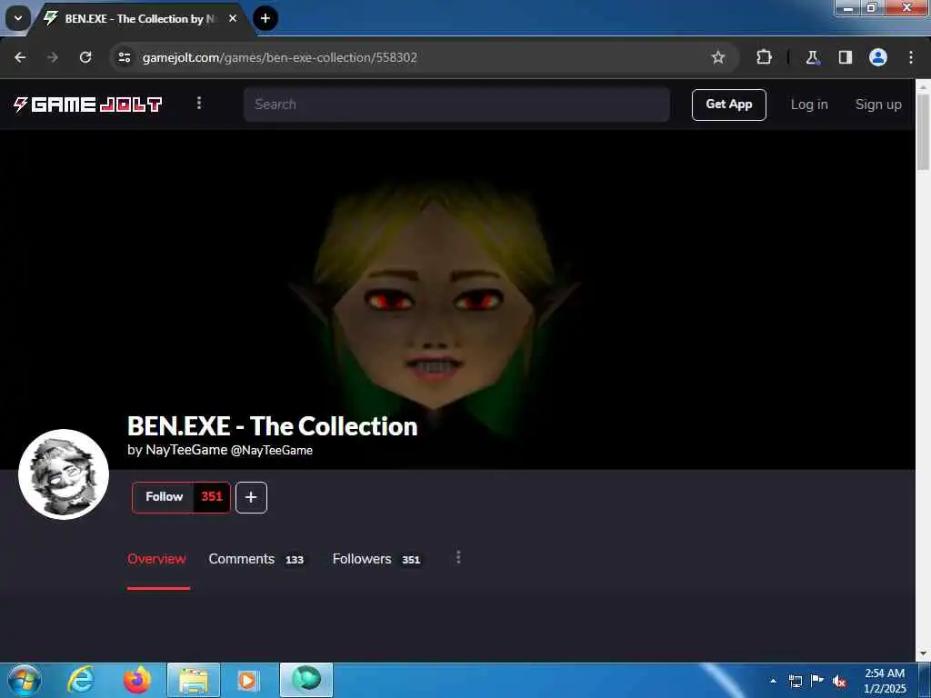This screenshot has width=931, height=698.
Task: Add game to a playlist with plus button
Action: click(251, 497)
